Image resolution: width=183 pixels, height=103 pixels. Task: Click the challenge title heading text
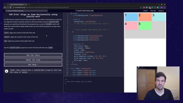[x=33, y=15]
